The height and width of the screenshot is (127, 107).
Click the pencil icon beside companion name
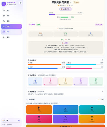71,3
